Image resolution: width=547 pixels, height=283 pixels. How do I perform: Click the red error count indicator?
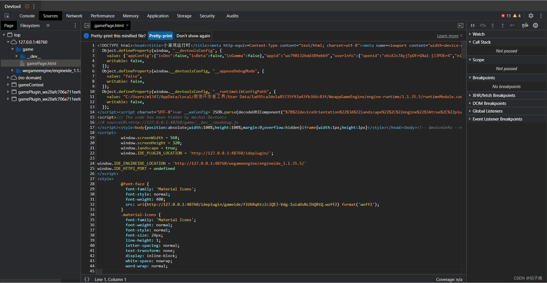click(x=506, y=16)
